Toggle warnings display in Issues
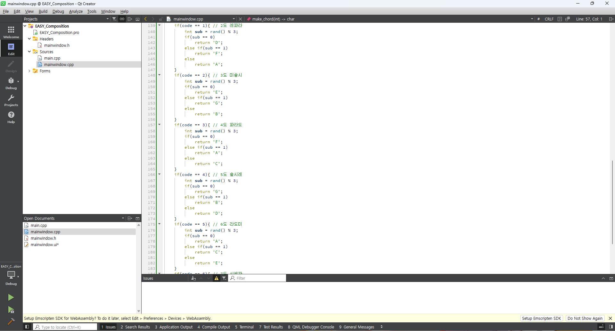The height and width of the screenshot is (331, 615). [x=217, y=278]
